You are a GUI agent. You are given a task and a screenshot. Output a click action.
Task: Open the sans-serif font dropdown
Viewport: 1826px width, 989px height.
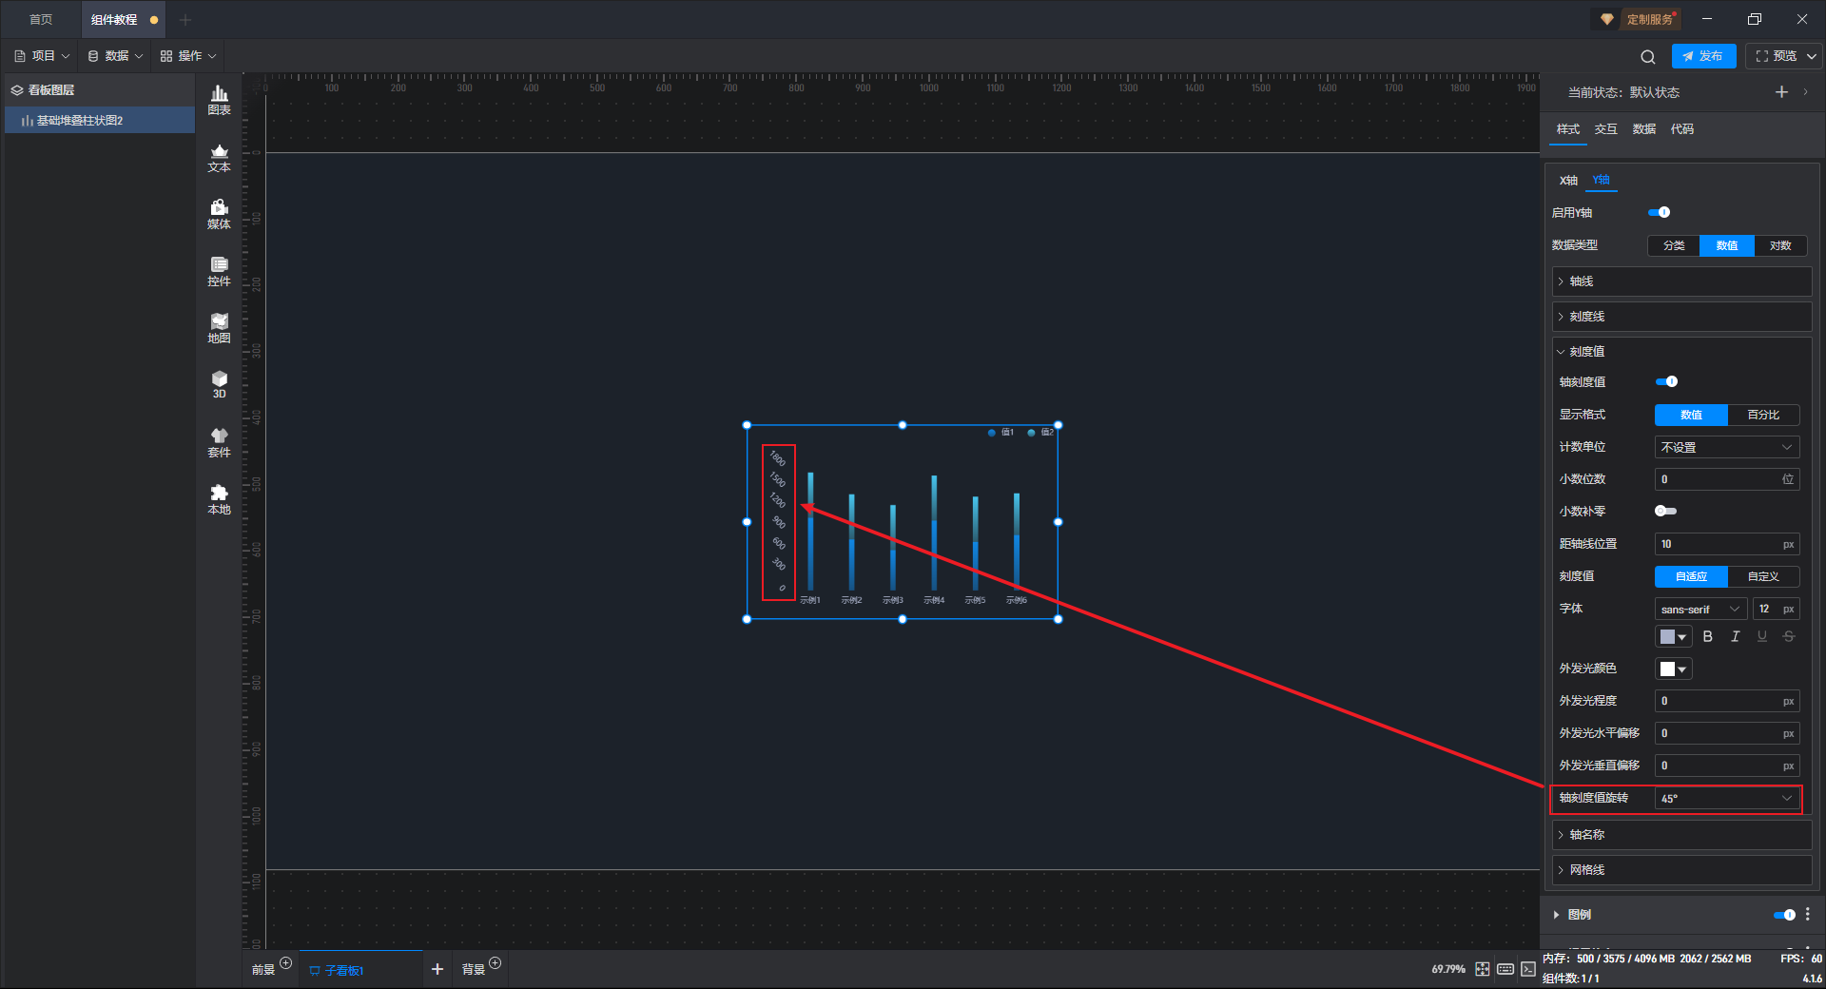pos(1700,609)
